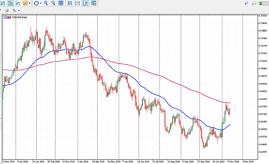Click the clock timeframe icon

pos(36,3)
